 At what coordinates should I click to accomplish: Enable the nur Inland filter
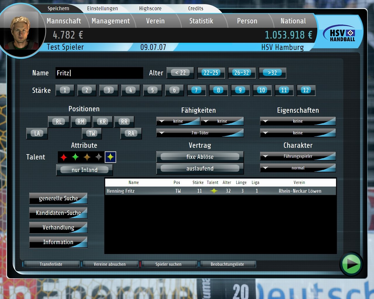pyautogui.click(x=84, y=170)
